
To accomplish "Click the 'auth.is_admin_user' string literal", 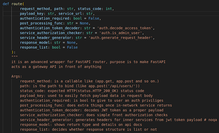I will pos(121,33).
